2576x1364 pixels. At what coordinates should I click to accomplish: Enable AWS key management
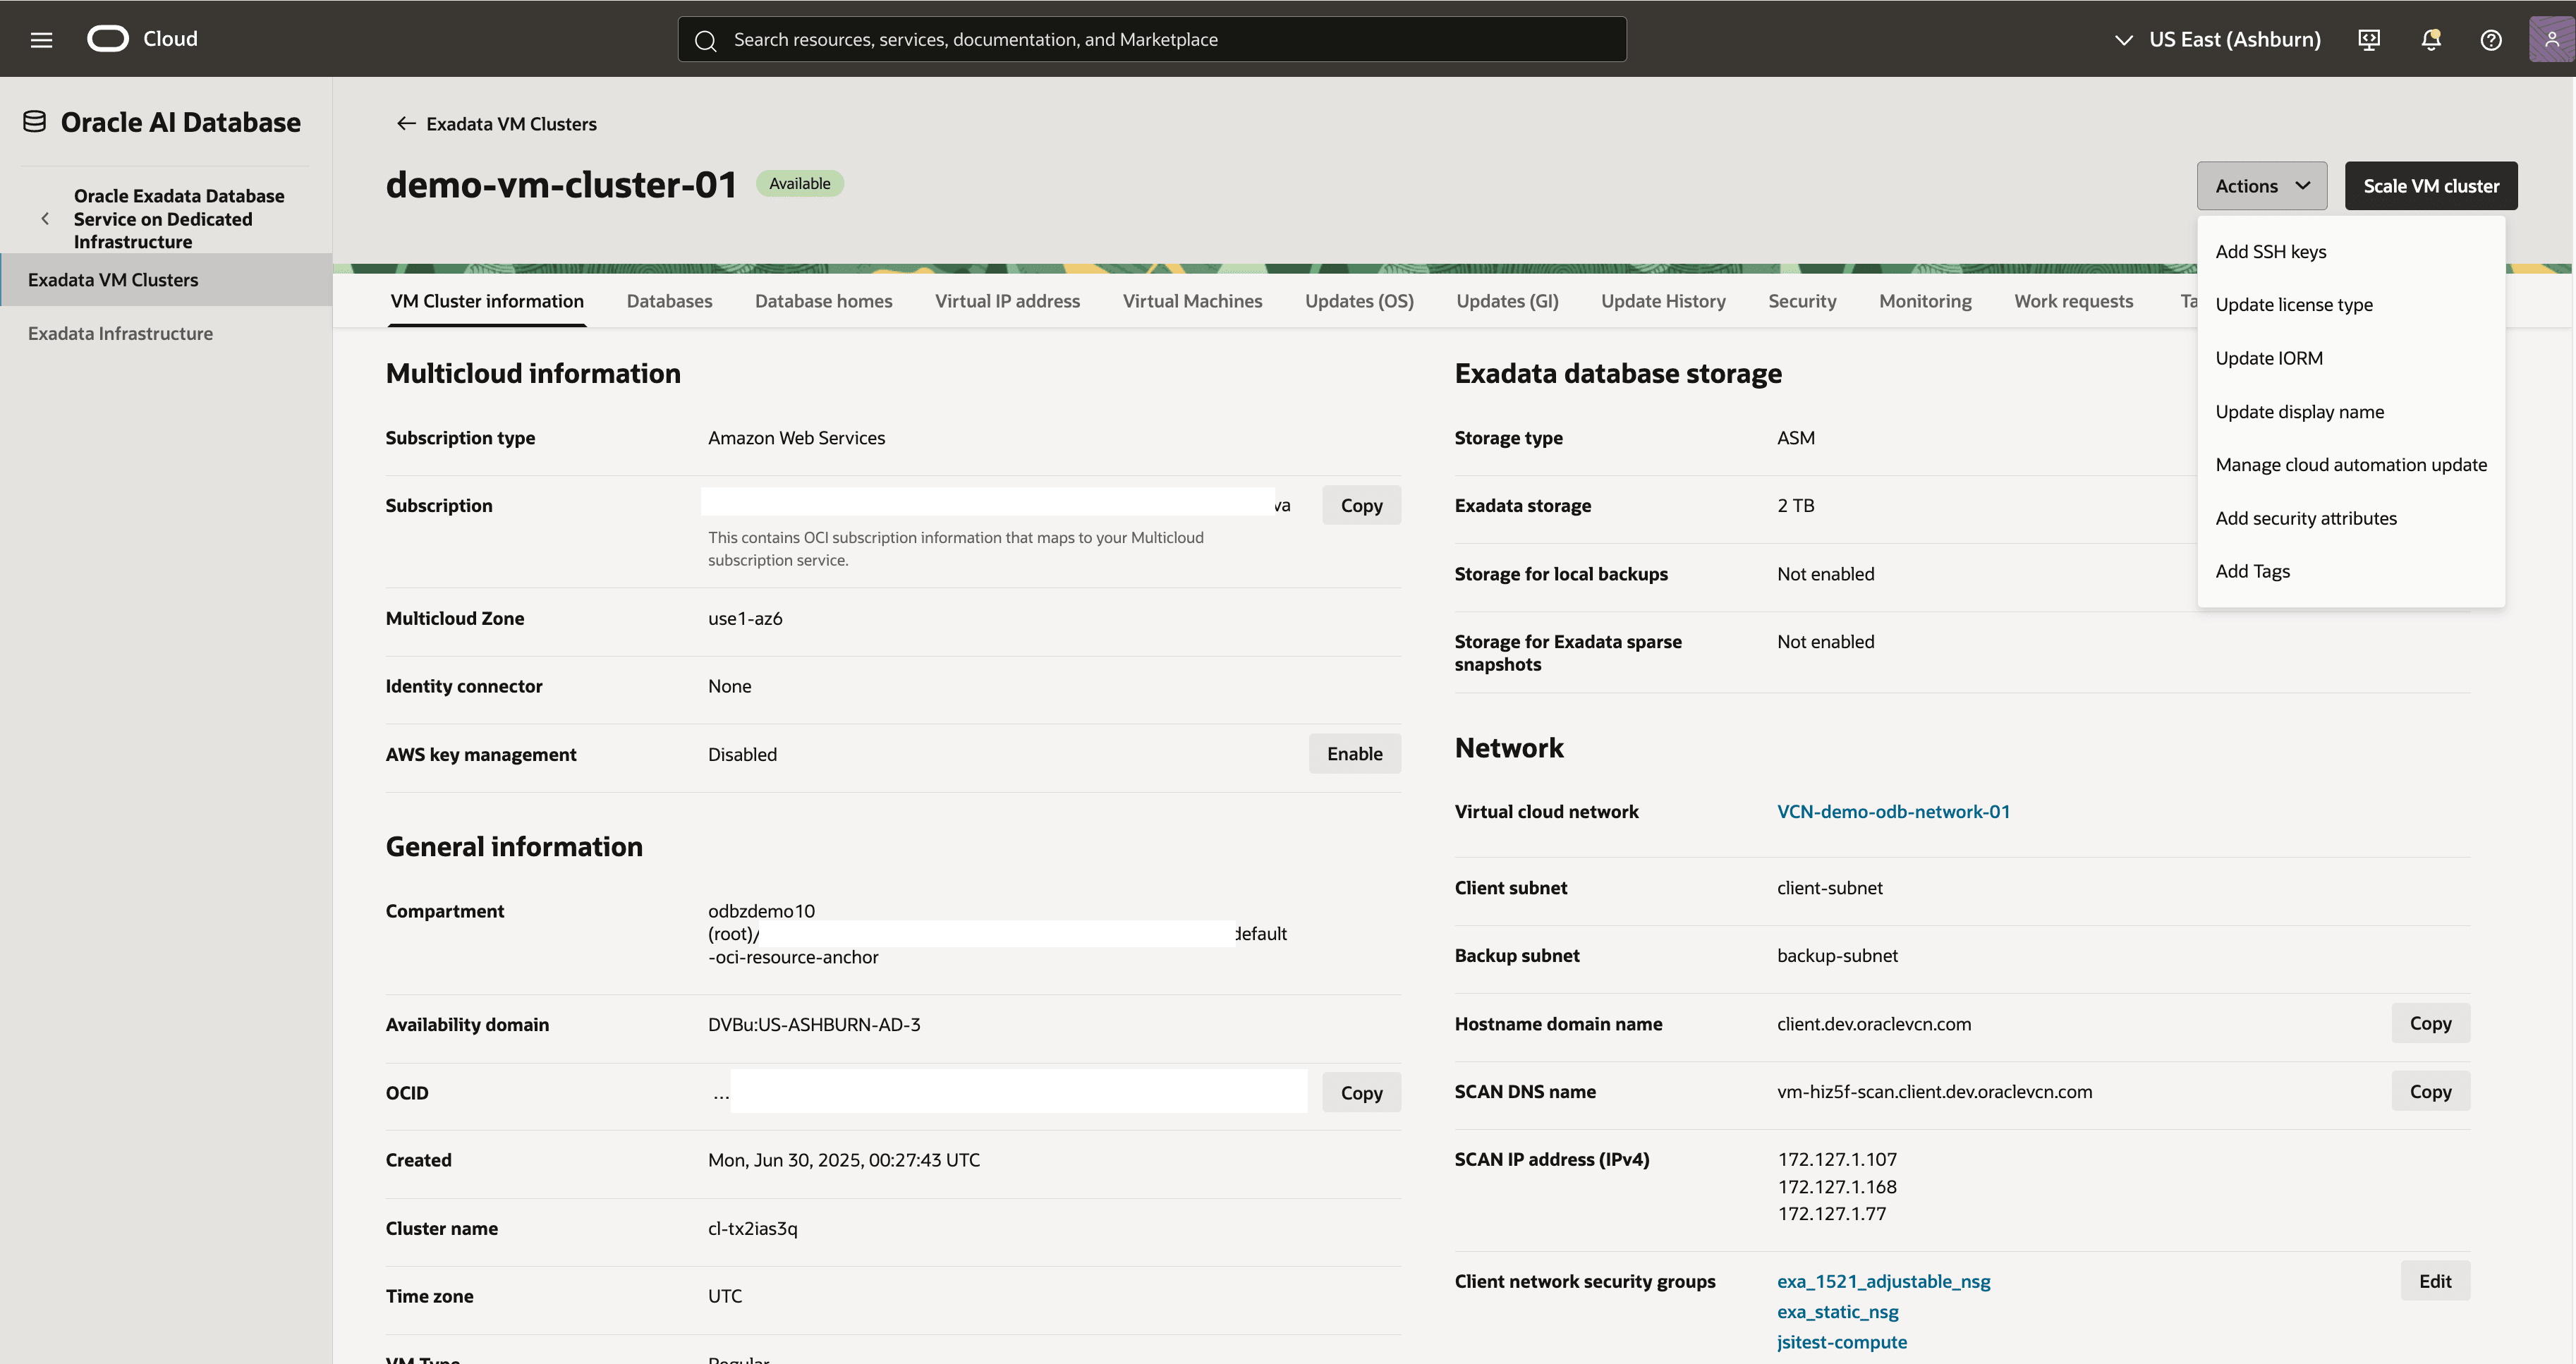coord(1354,753)
